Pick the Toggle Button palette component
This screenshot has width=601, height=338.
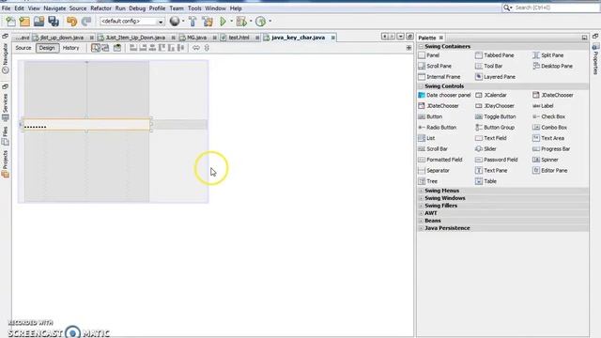point(495,116)
